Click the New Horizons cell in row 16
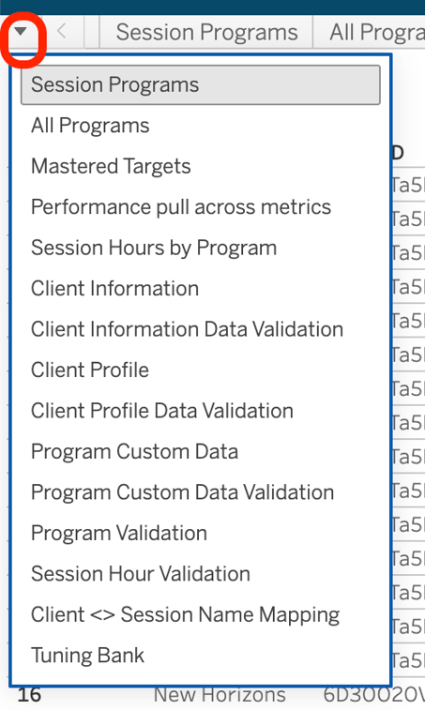The width and height of the screenshot is (425, 710). click(220, 695)
